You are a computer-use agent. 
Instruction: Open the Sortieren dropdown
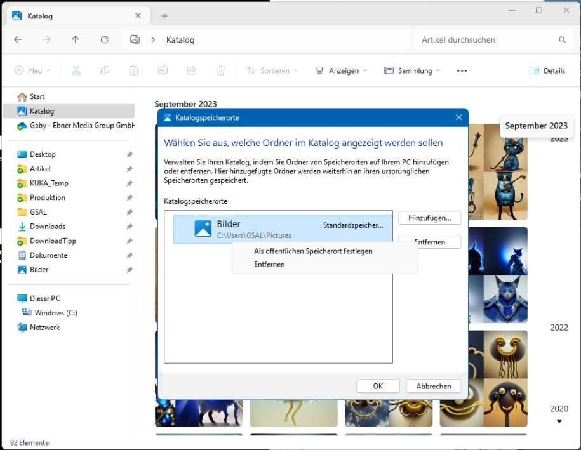272,70
